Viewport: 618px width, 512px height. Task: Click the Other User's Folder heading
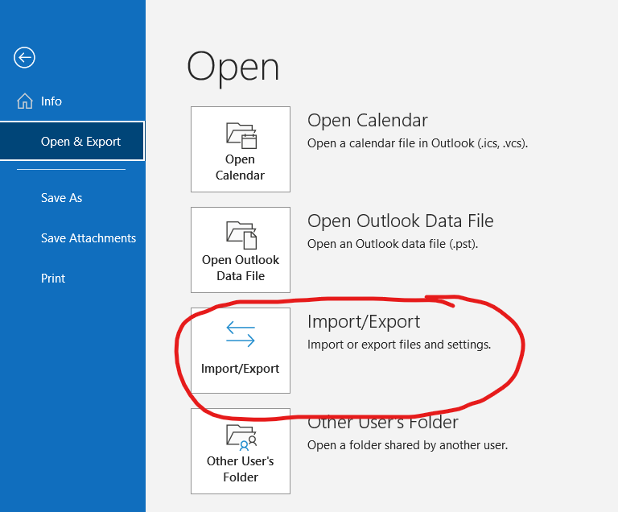tap(383, 423)
